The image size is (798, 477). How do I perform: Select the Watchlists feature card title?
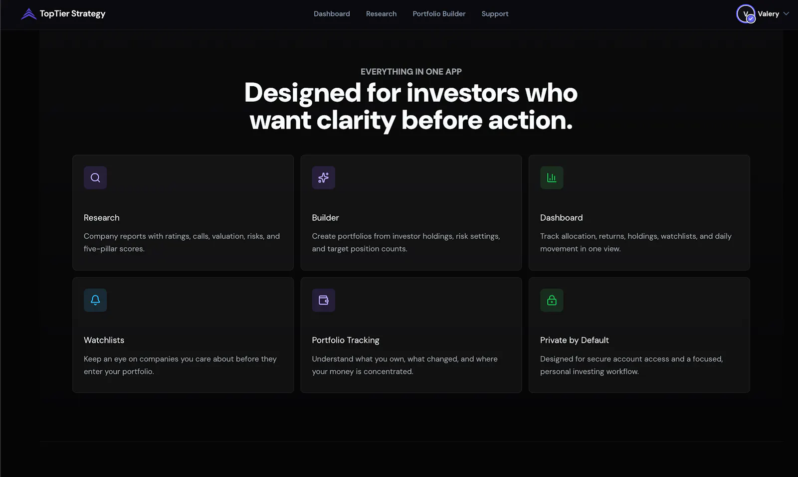click(104, 340)
